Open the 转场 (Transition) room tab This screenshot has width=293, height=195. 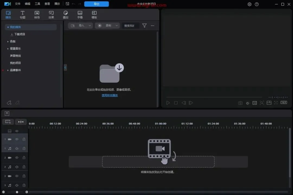tap(37, 15)
